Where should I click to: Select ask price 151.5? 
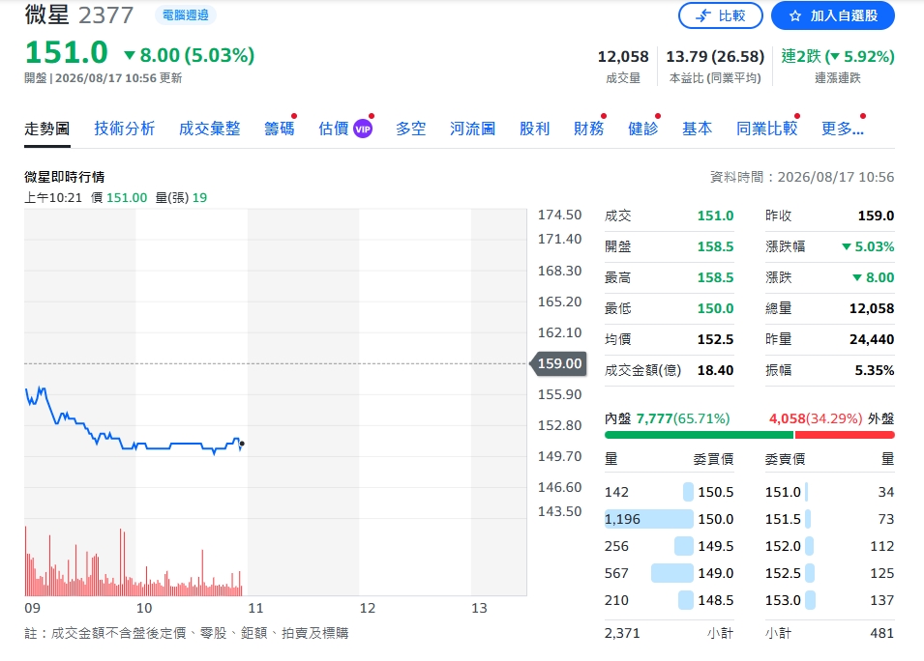point(783,519)
